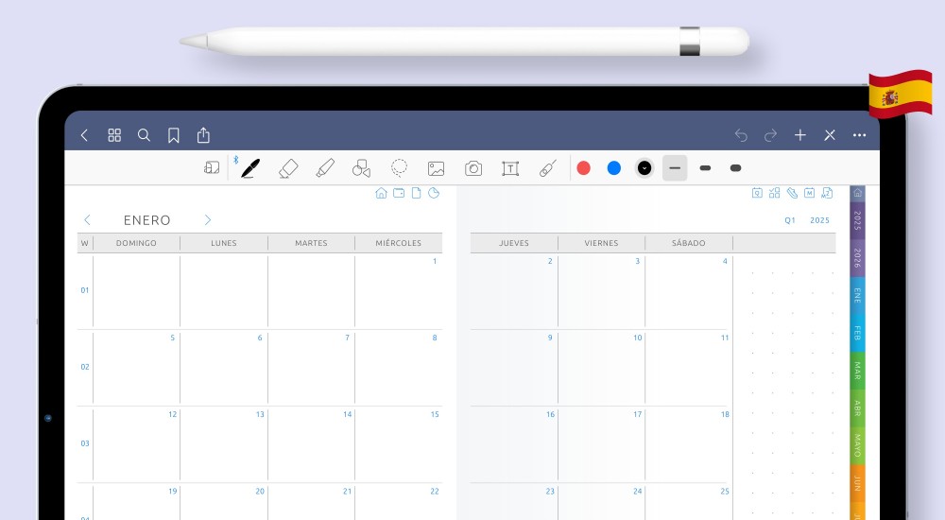Open the three-dot more options menu
Viewport: 945px width, 520px height.
[859, 135]
